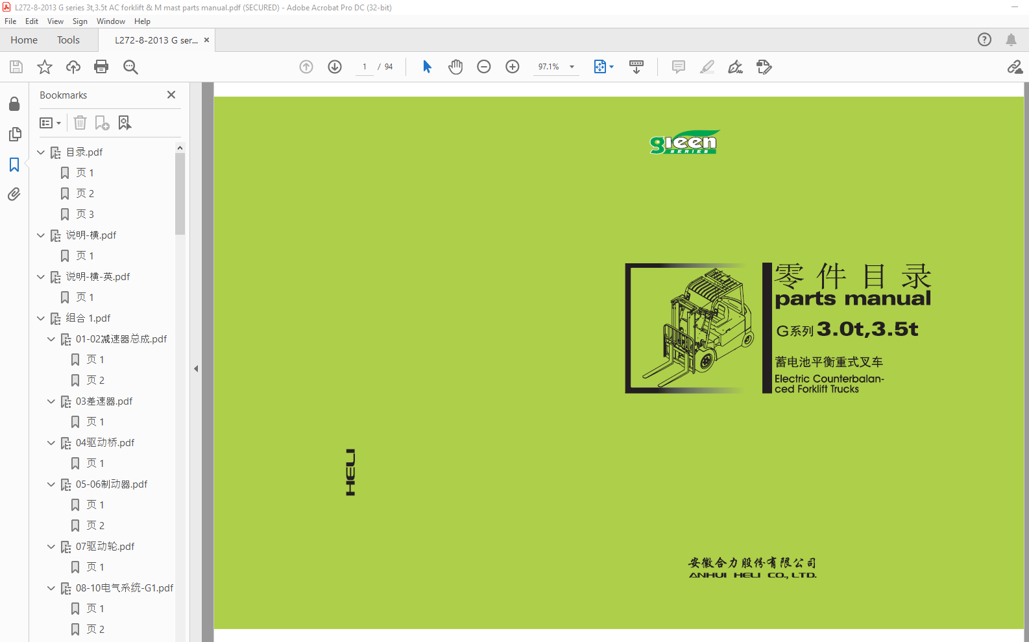
Task: Click the page number input field
Action: 365,67
